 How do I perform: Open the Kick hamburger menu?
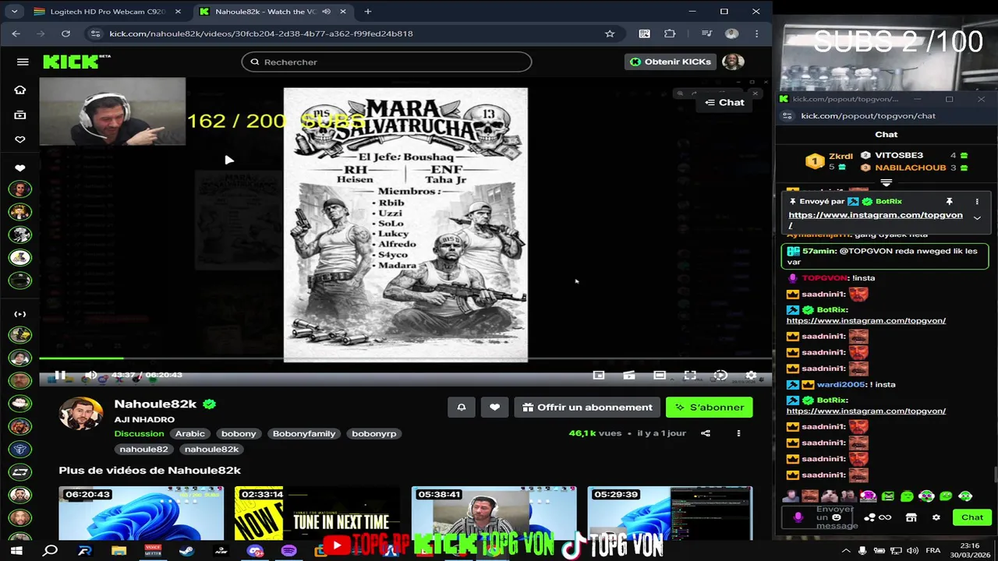pos(23,62)
